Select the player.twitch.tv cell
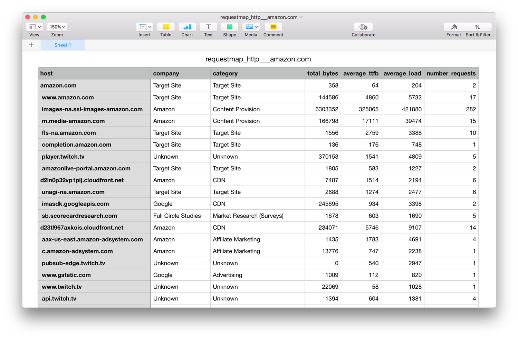 (x=94, y=157)
